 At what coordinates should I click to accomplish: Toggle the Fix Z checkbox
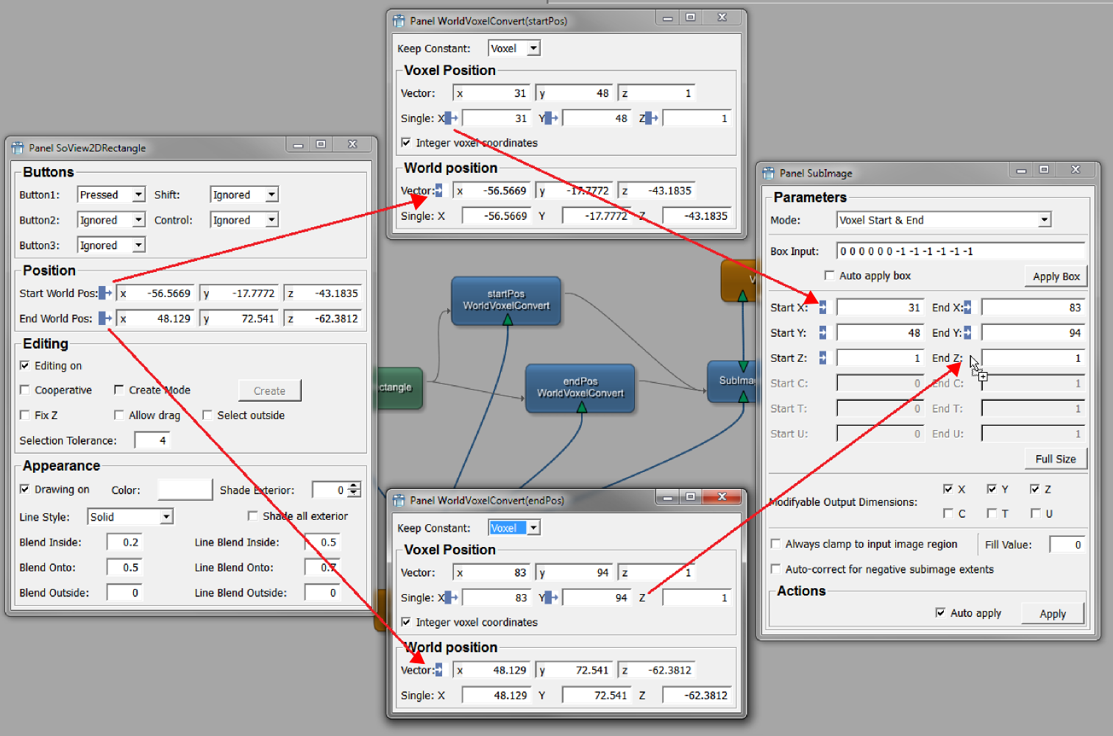(25, 415)
